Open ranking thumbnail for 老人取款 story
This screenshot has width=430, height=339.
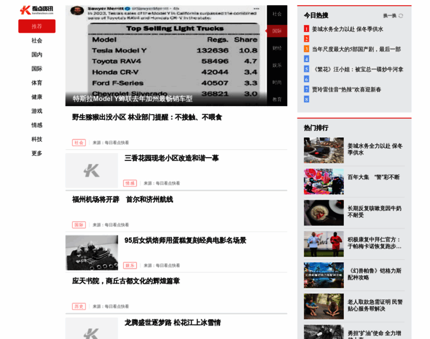pyautogui.click(x=324, y=306)
